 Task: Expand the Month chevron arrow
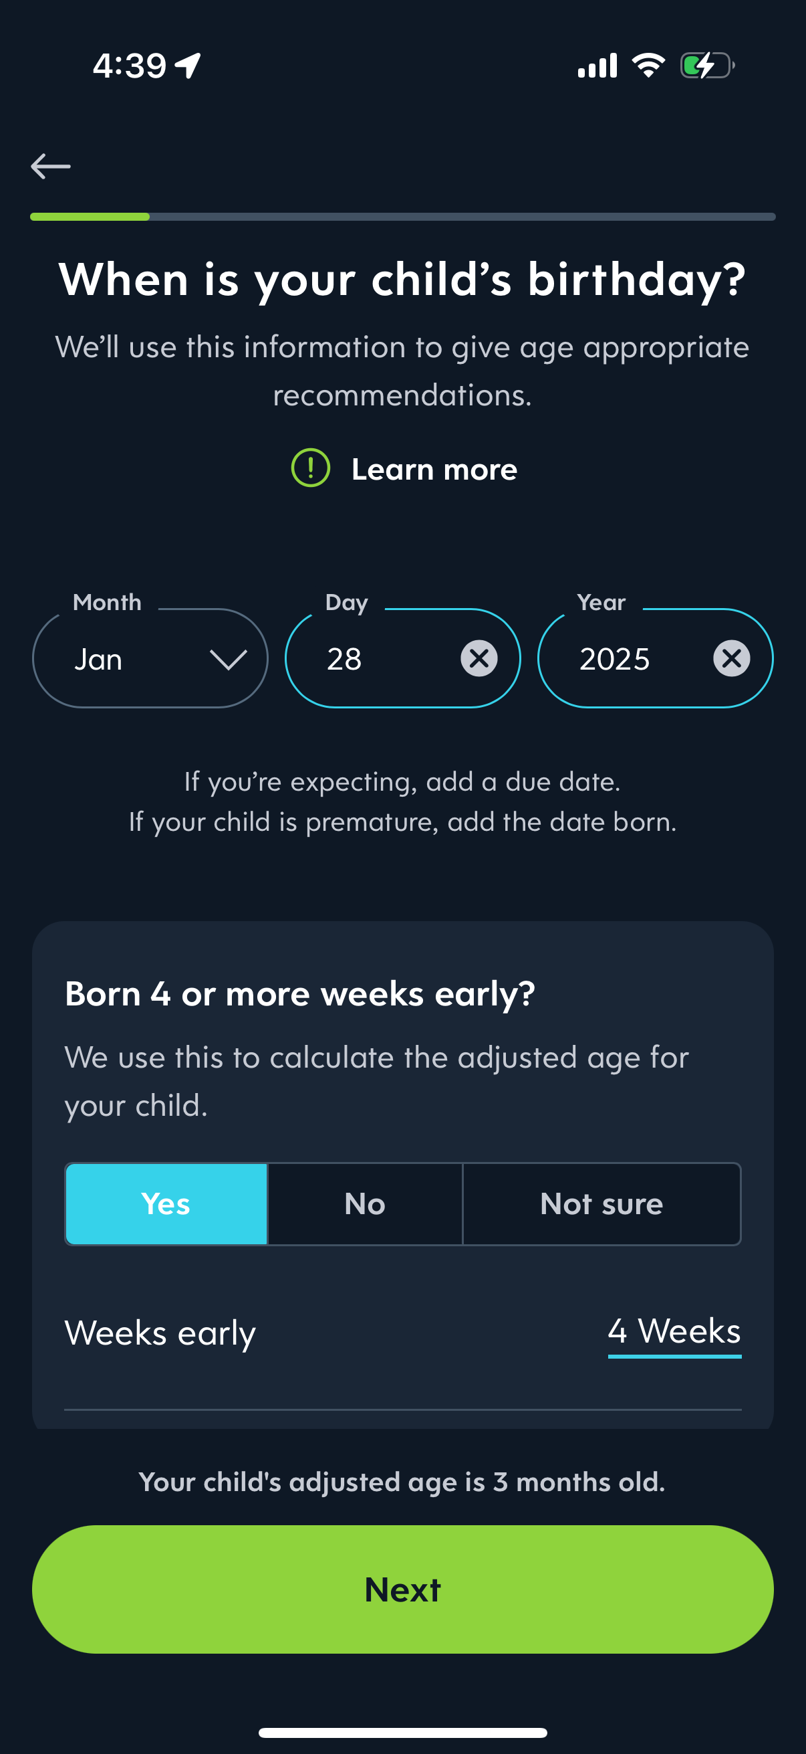[x=228, y=659]
